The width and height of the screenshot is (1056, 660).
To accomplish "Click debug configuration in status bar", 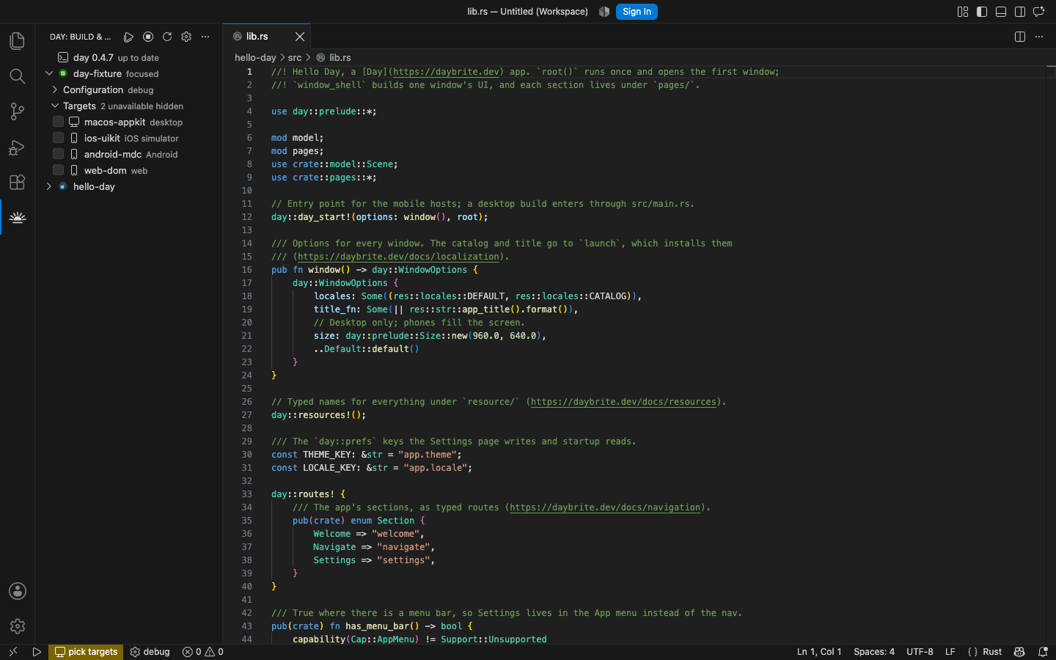I will [x=150, y=652].
